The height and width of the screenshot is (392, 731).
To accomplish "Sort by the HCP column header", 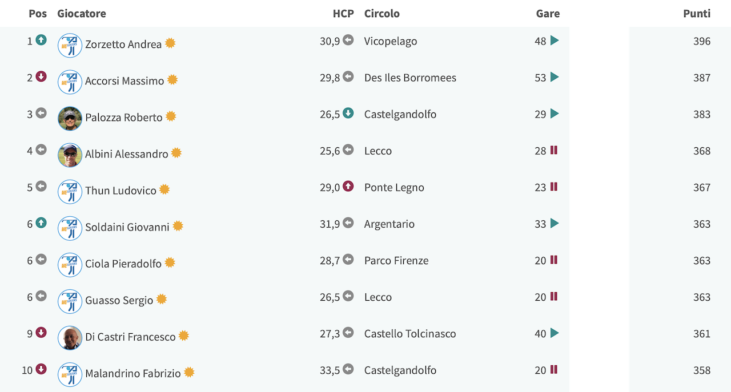I will click(343, 13).
